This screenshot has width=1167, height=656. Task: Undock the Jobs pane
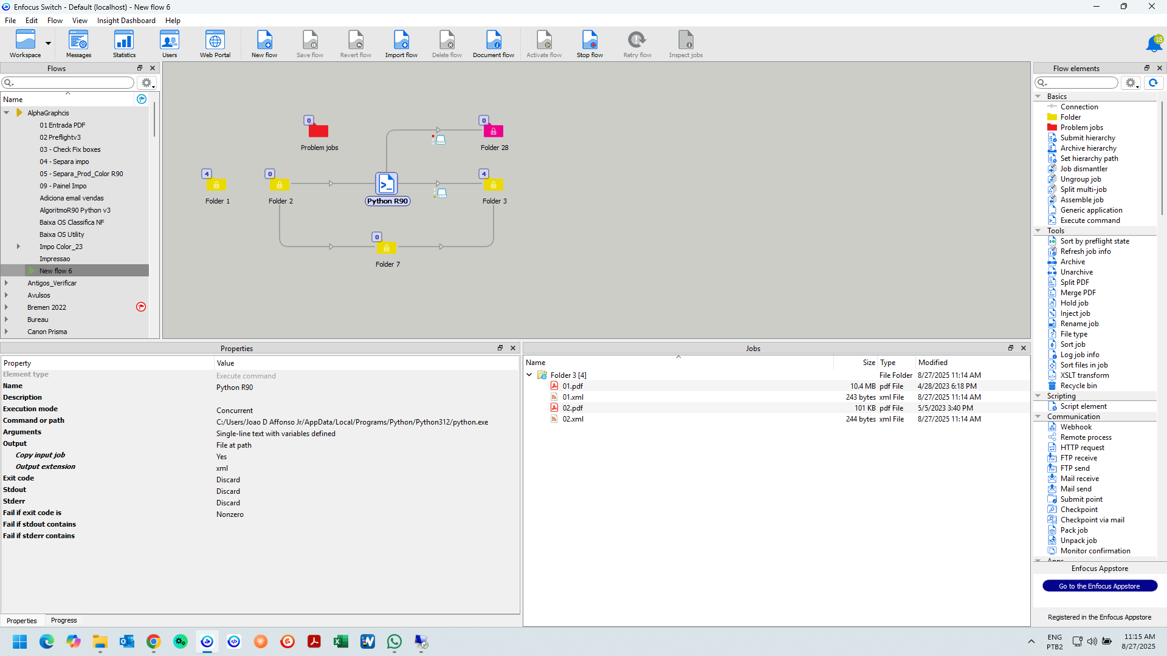[x=1011, y=348]
